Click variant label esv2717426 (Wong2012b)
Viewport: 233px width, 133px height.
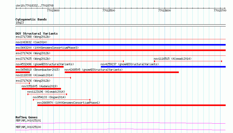point(33,81)
